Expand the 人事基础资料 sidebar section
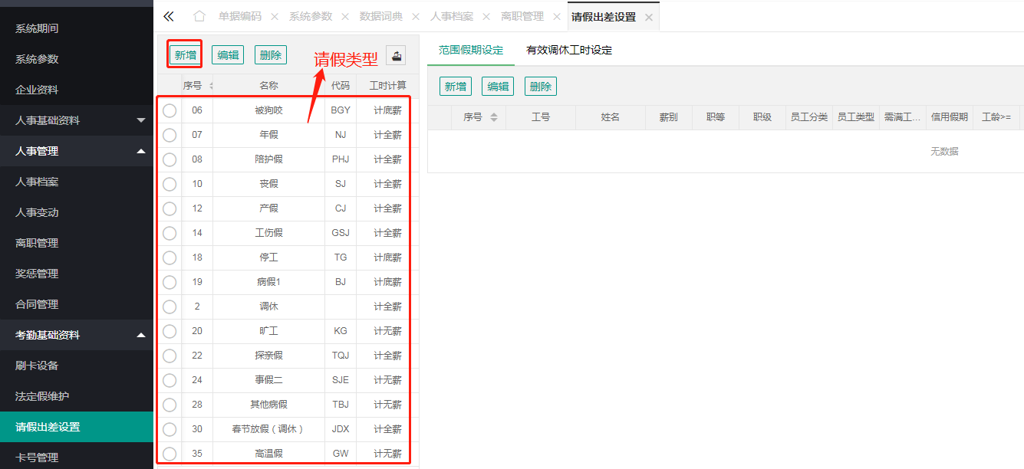 (140, 120)
